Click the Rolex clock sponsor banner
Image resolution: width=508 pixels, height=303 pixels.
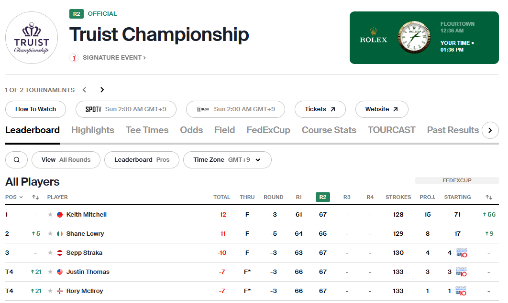point(424,38)
